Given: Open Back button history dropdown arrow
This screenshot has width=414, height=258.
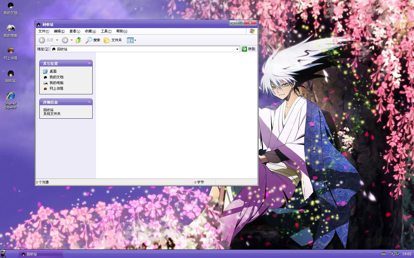Looking at the screenshot, I should [x=57, y=40].
